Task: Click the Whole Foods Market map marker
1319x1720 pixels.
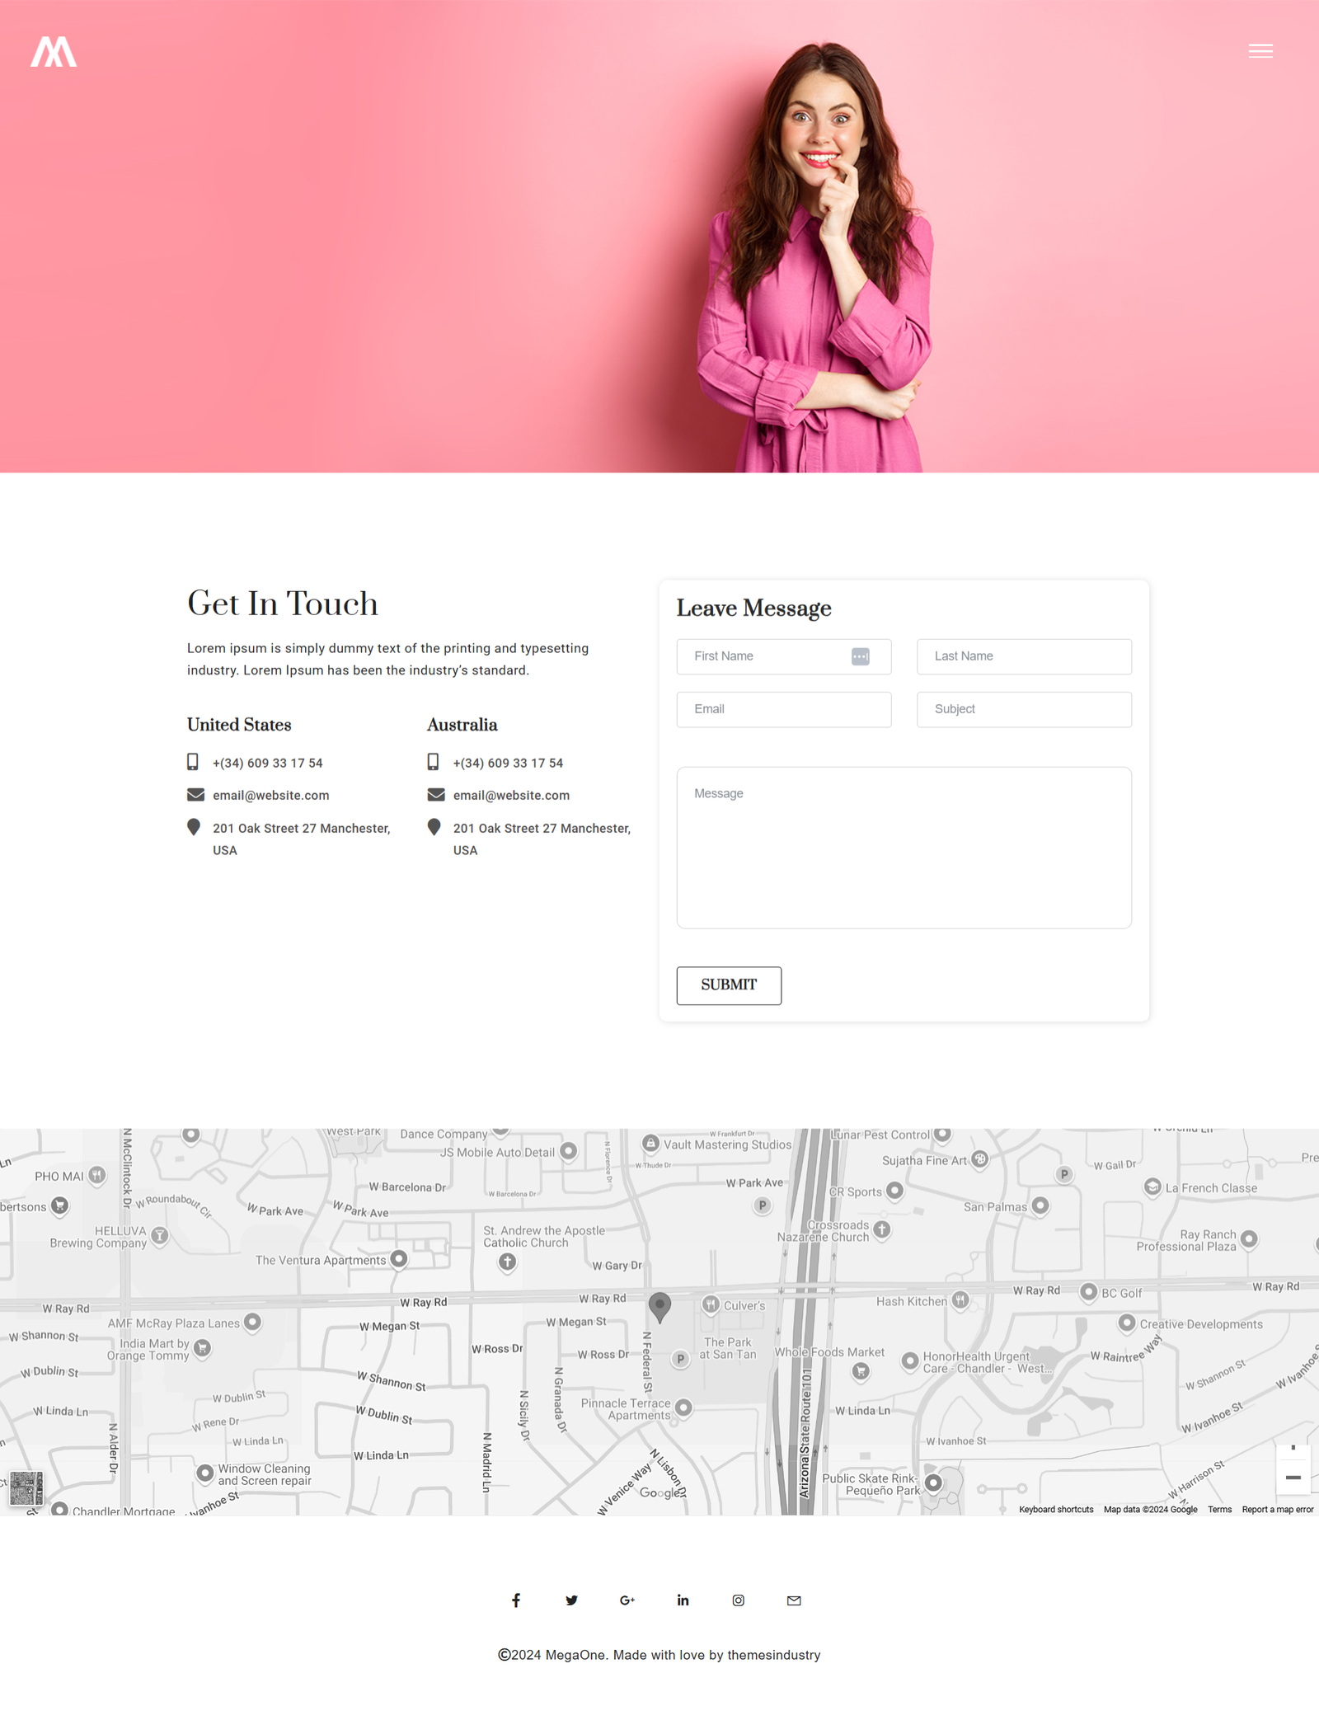Action: [861, 1370]
